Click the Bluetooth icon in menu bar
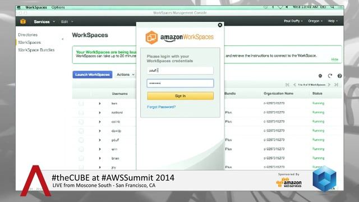 tap(273, 7)
